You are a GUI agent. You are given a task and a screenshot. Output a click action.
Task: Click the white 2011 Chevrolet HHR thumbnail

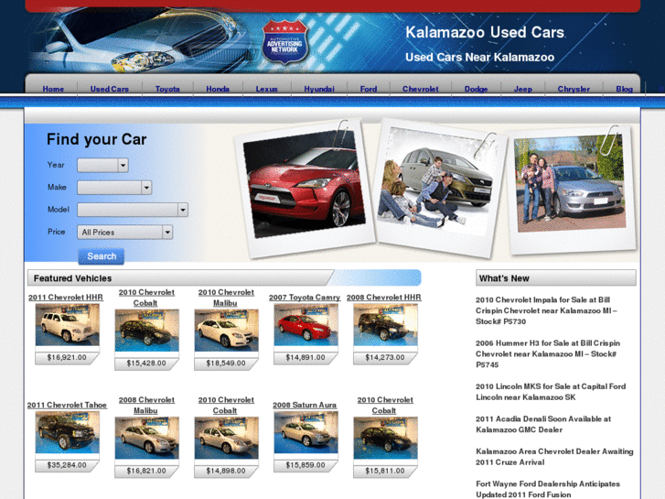pyautogui.click(x=68, y=325)
